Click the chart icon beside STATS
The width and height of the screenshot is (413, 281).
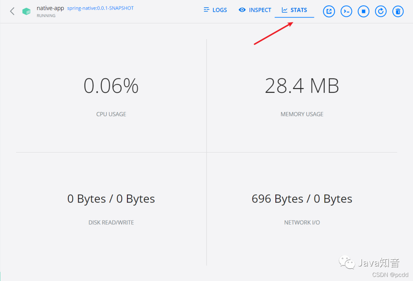pyautogui.click(x=285, y=10)
